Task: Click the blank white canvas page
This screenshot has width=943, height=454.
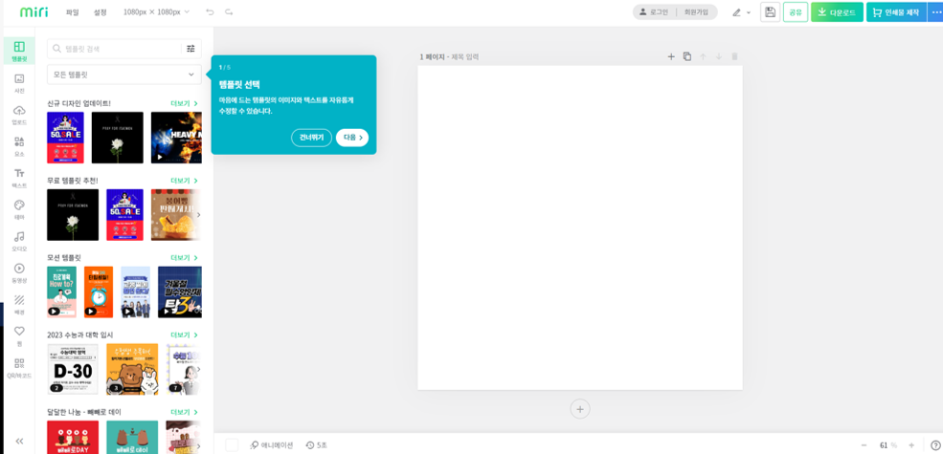Action: (580, 227)
